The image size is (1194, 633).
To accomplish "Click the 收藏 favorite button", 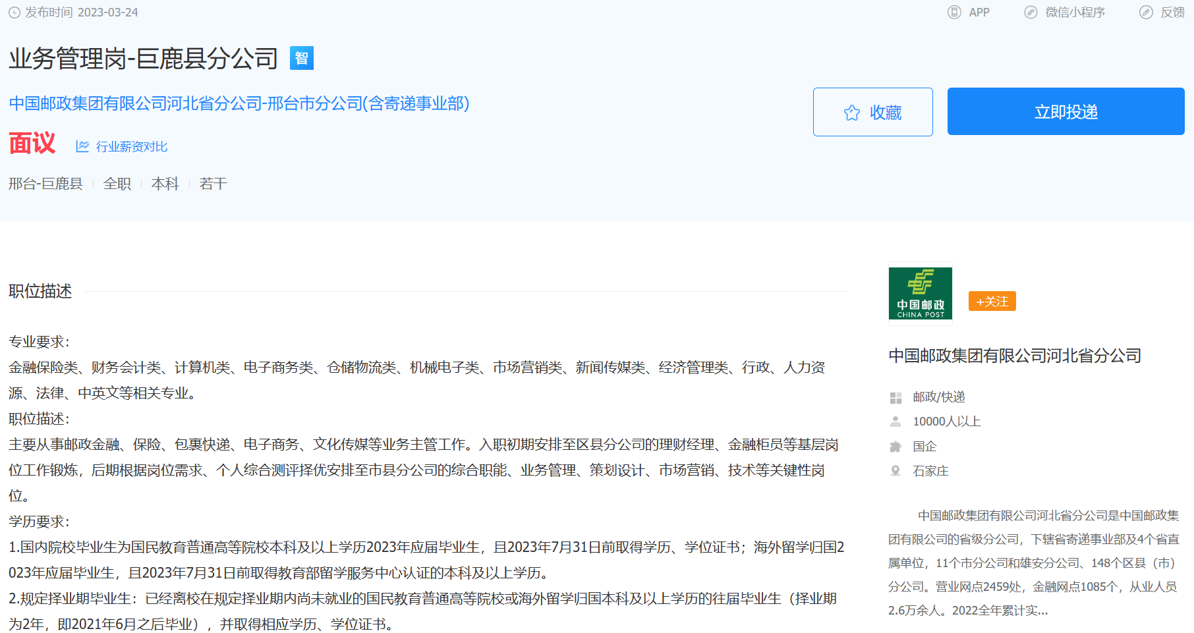I will pyautogui.click(x=873, y=112).
